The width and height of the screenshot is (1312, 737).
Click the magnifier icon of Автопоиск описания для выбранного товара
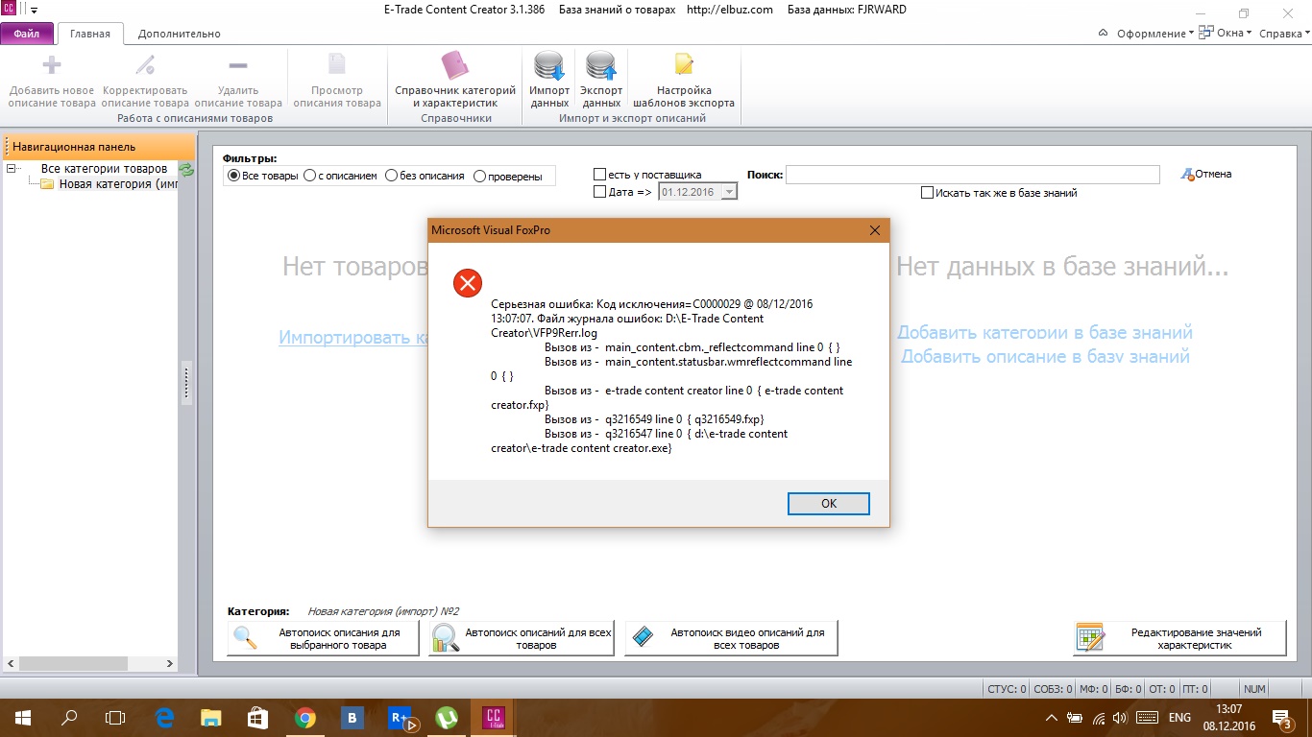[x=245, y=638]
